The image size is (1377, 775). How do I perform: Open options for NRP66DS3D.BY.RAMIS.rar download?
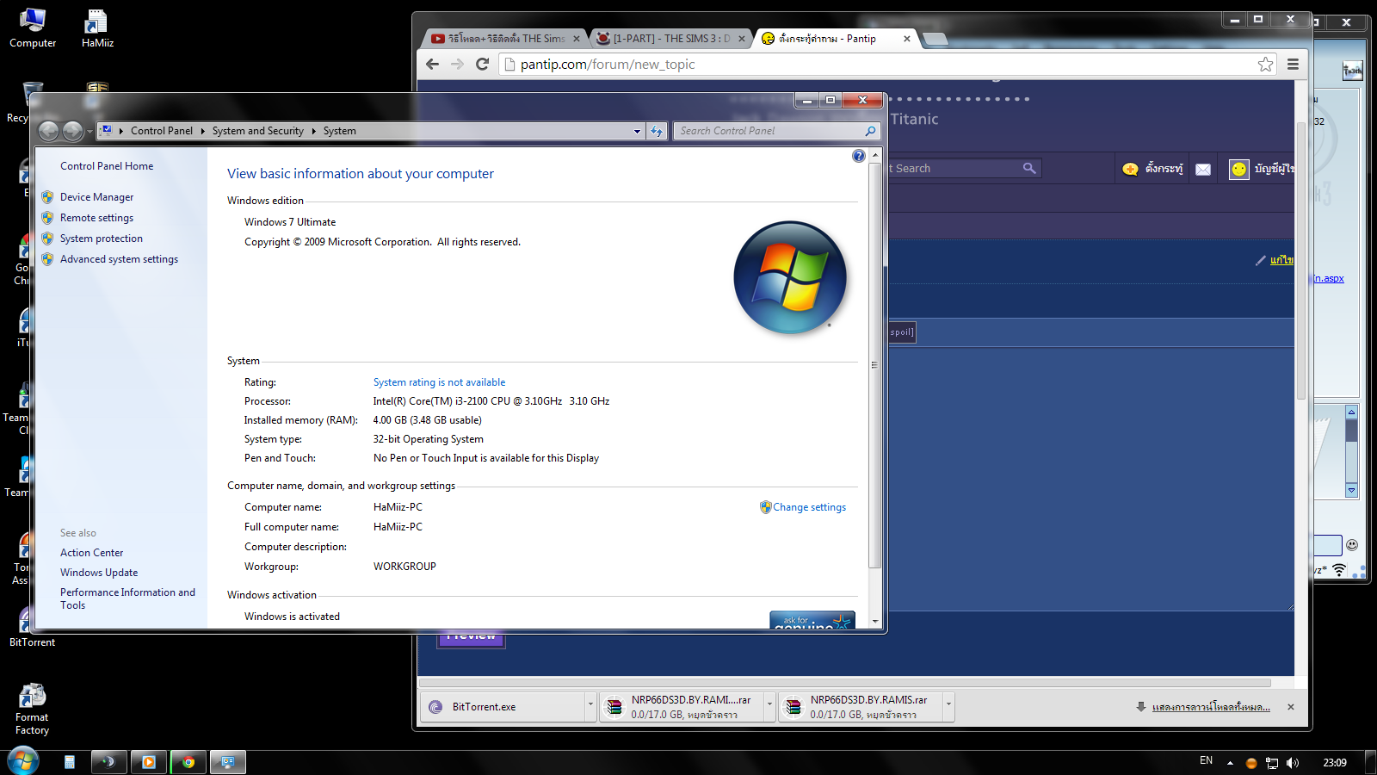pos(948,705)
